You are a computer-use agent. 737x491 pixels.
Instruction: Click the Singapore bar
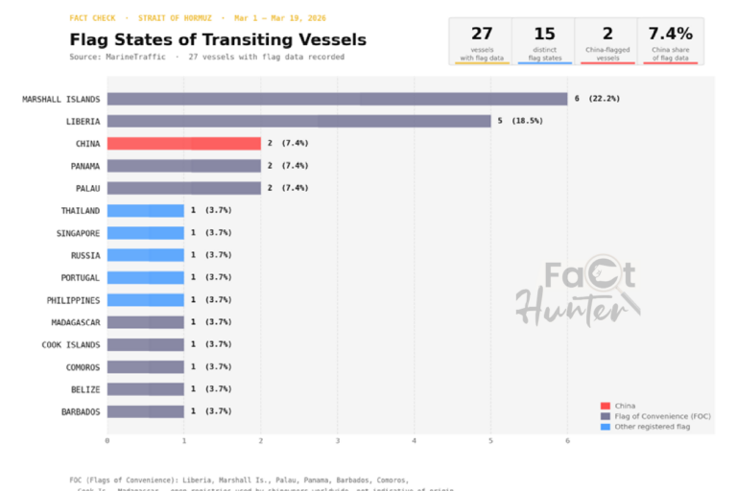click(145, 233)
